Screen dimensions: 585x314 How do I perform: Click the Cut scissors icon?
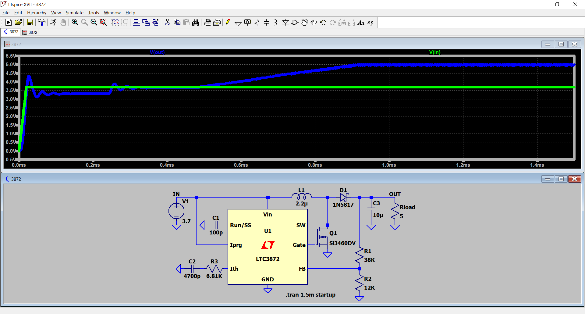coord(167,22)
